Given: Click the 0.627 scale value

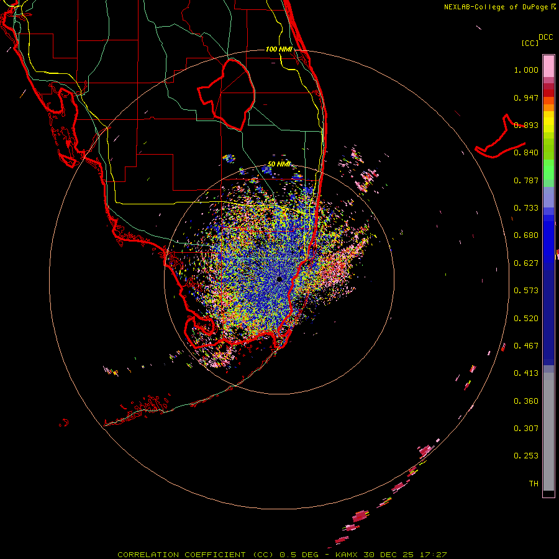Looking at the screenshot, I should (x=526, y=263).
